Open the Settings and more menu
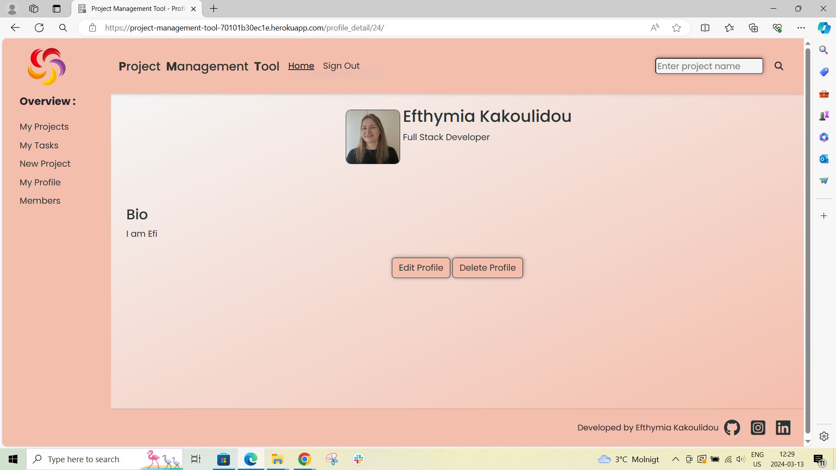Viewport: 836px width, 470px height. 802,27
